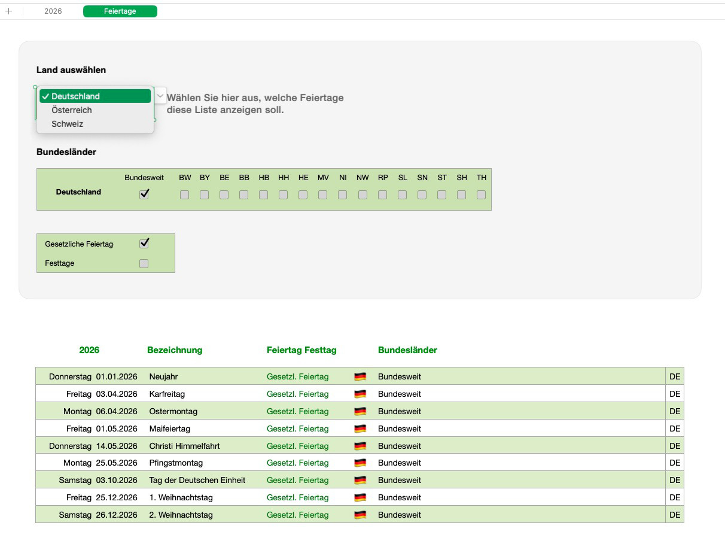Image resolution: width=725 pixels, height=553 pixels.
Task: Uncheck the Bundesweit checkbox
Action: [144, 195]
